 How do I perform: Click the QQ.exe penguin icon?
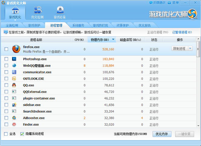tap(14, 85)
